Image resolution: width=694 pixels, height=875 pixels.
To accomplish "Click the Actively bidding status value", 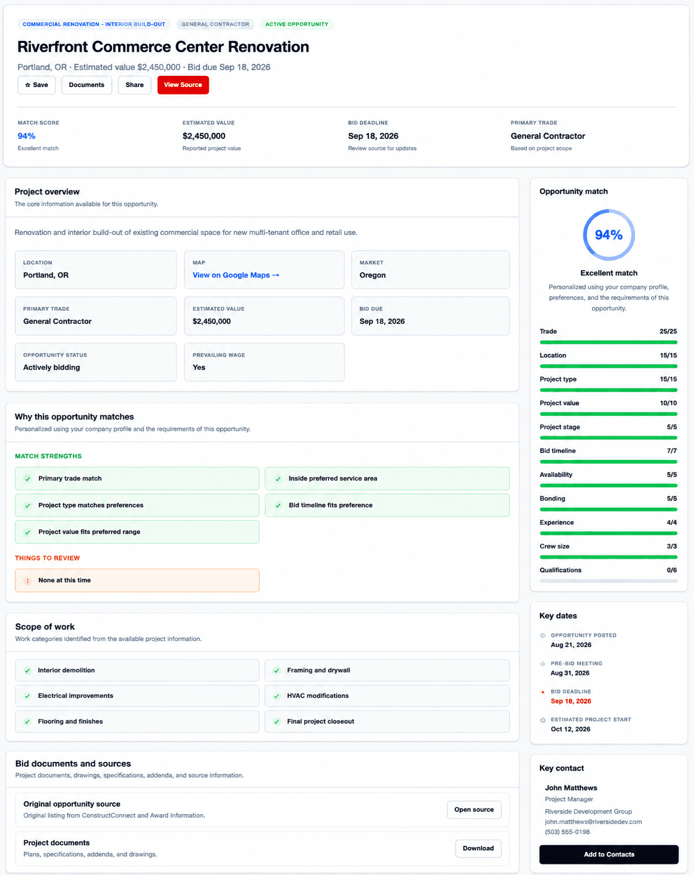I will point(52,367).
